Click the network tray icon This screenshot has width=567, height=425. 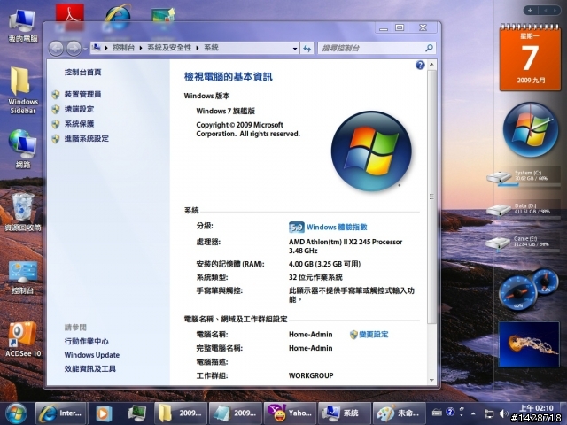click(488, 413)
